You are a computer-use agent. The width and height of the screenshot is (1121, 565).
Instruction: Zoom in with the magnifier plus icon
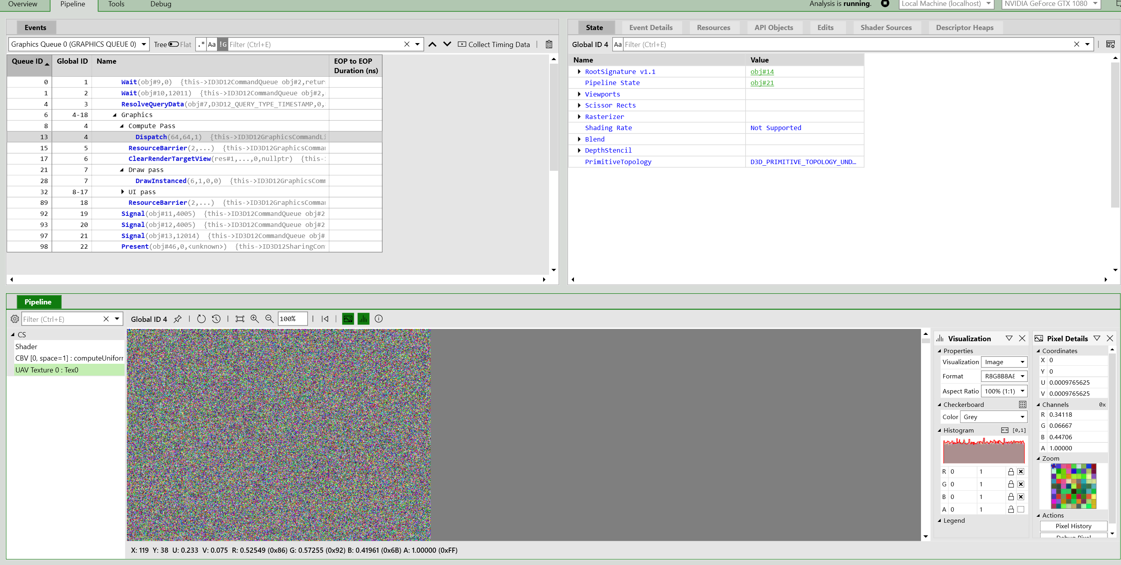(x=255, y=319)
